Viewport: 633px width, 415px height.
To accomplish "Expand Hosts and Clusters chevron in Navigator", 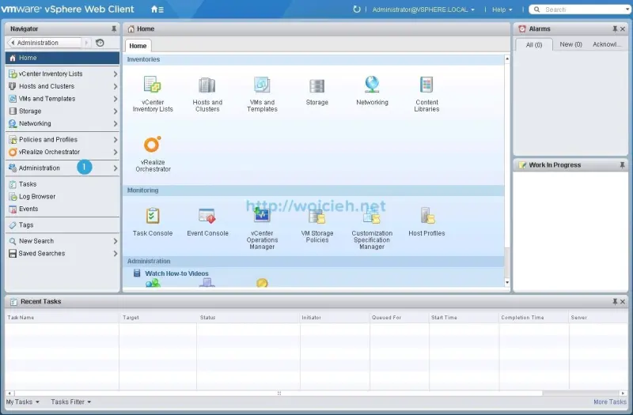I will pos(116,86).
